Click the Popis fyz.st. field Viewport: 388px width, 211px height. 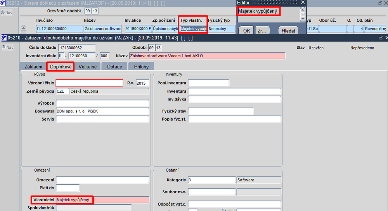(234, 119)
